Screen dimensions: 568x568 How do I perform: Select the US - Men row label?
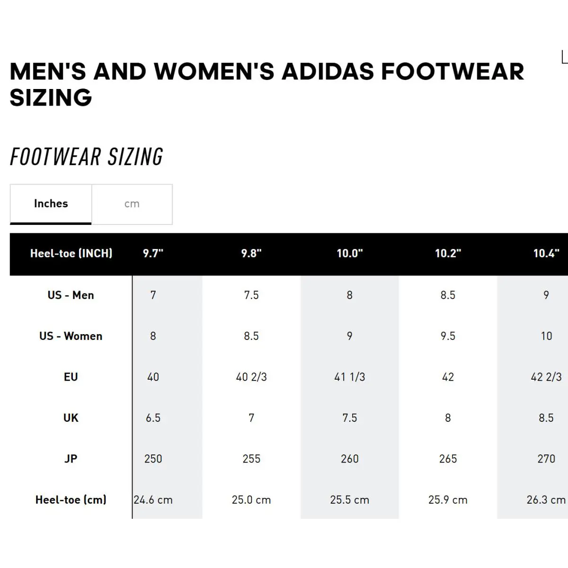pos(71,295)
